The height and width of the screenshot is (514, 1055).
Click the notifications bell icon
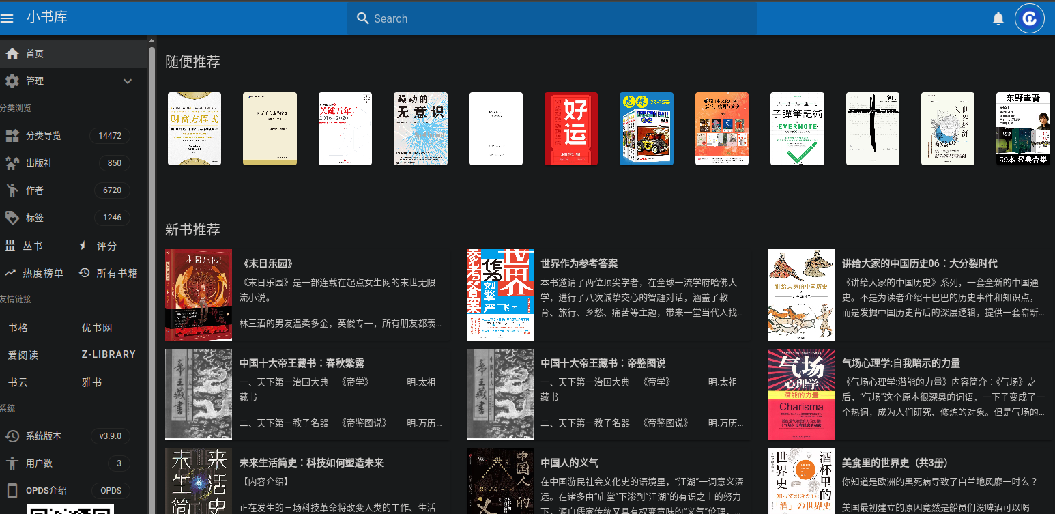click(998, 18)
